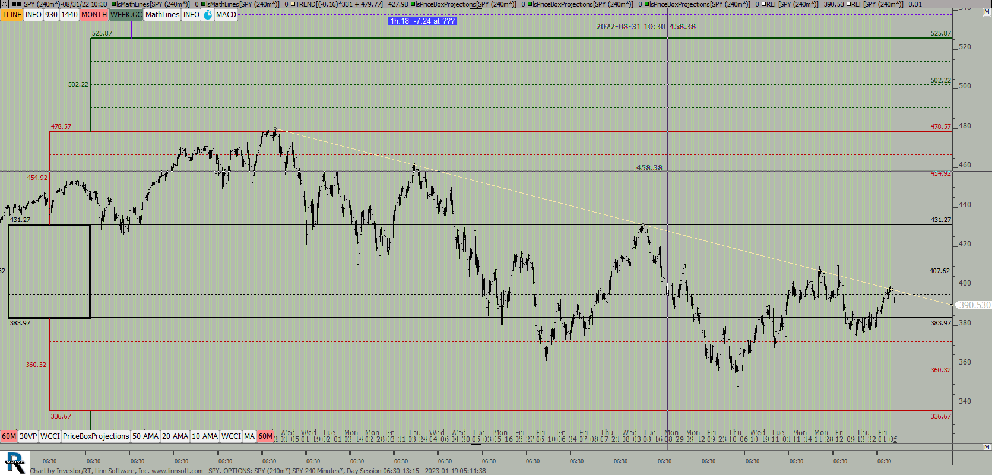Click the Investor/RT logo icon
The image size is (992, 475).
click(x=14, y=463)
